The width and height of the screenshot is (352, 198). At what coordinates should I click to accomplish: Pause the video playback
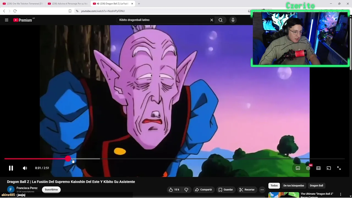[x=11, y=168]
